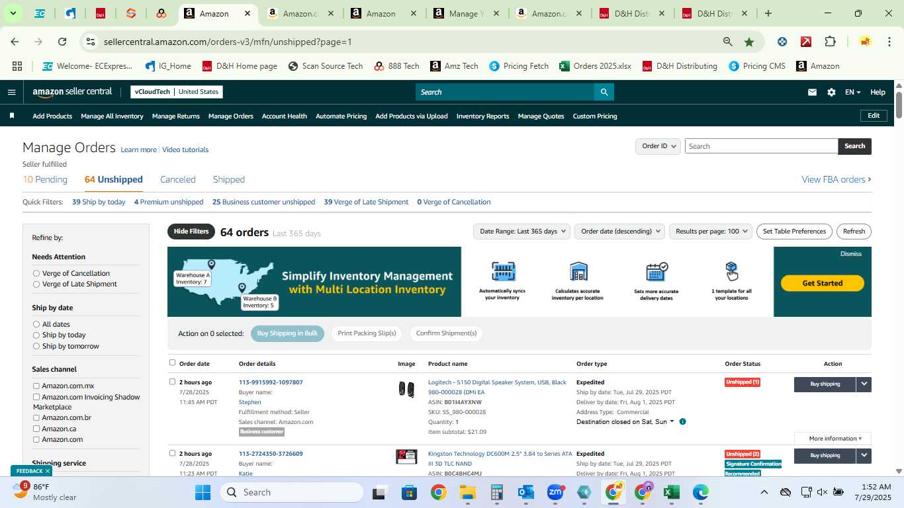Open File Explorer from the taskbar
The width and height of the screenshot is (904, 508).
coord(467,492)
